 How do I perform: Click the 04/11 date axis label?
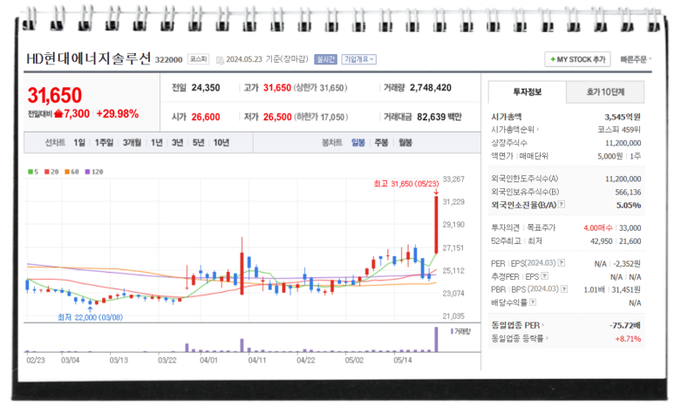tap(257, 360)
